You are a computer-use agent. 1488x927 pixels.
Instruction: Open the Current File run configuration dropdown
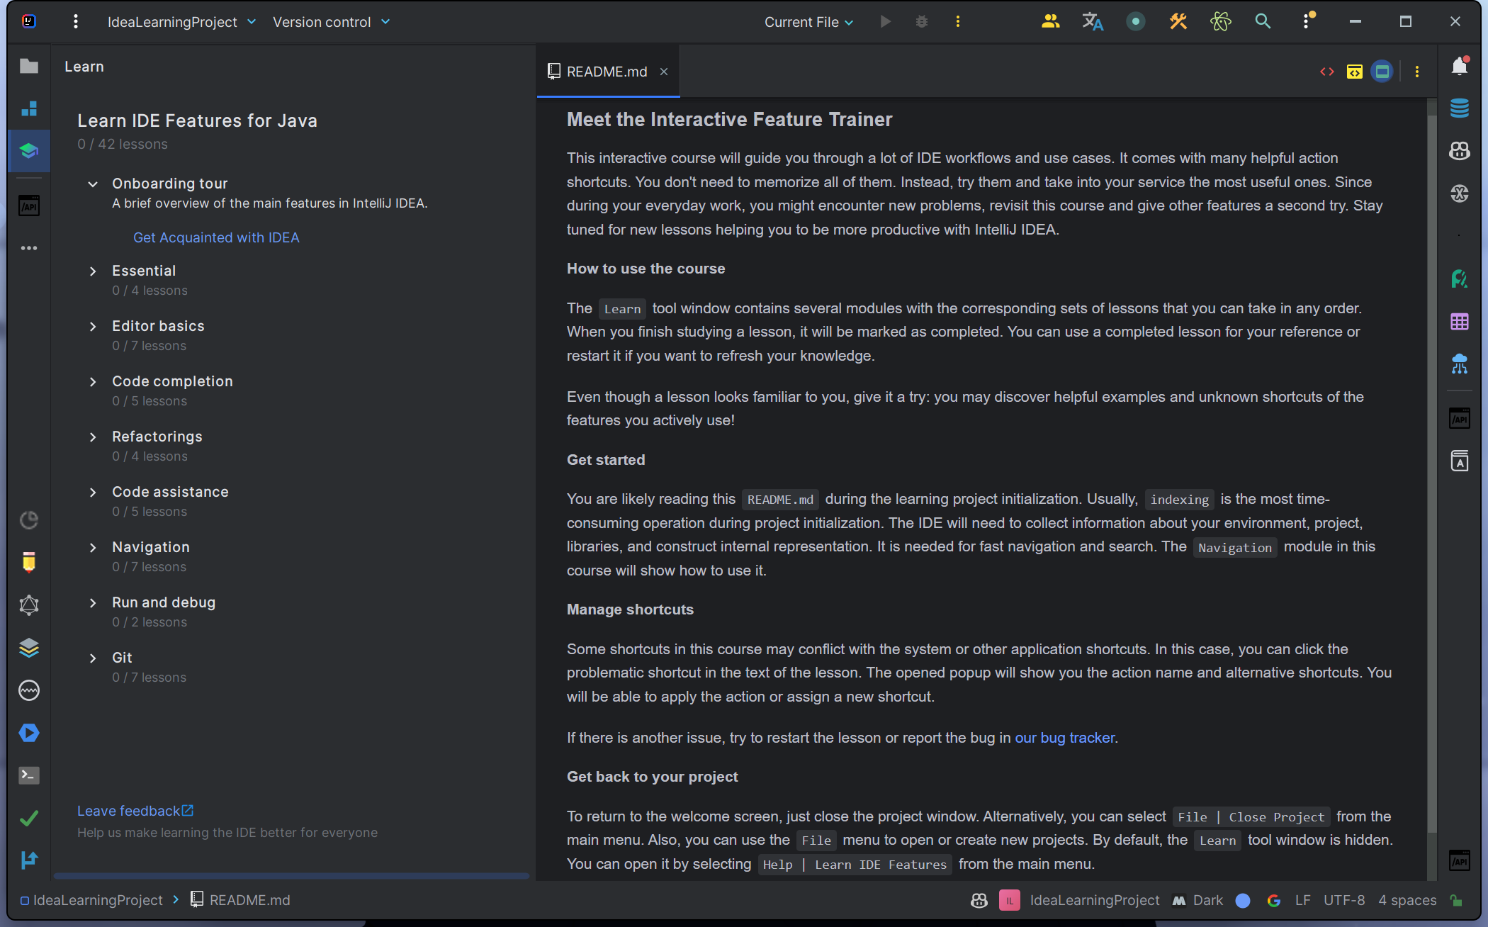click(x=808, y=22)
